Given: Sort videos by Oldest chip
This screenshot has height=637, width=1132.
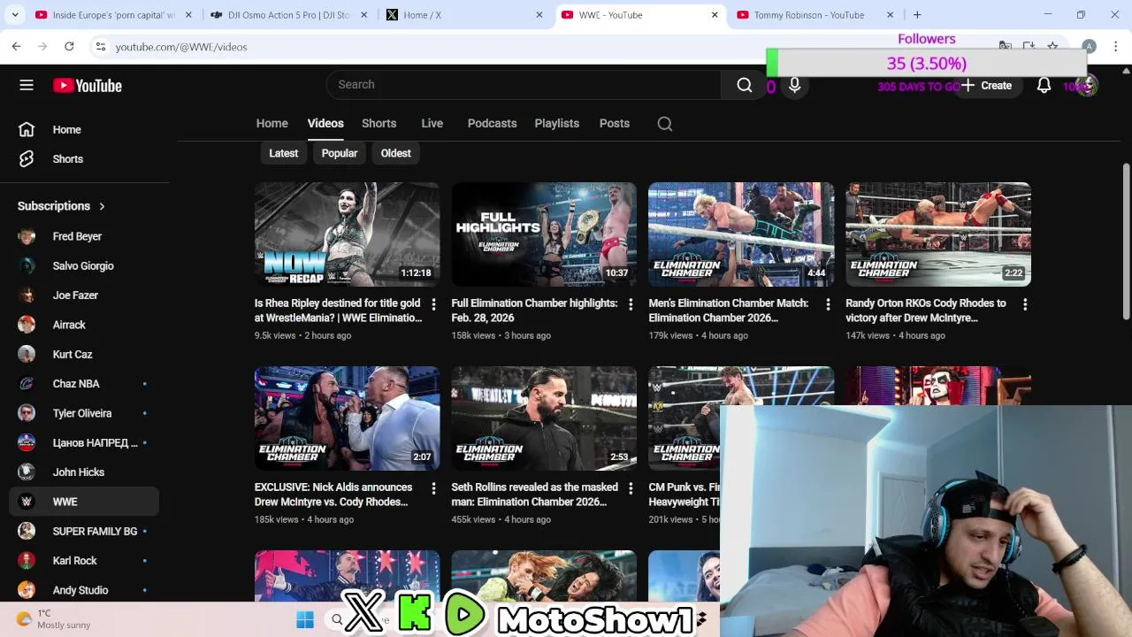Looking at the screenshot, I should pyautogui.click(x=395, y=153).
